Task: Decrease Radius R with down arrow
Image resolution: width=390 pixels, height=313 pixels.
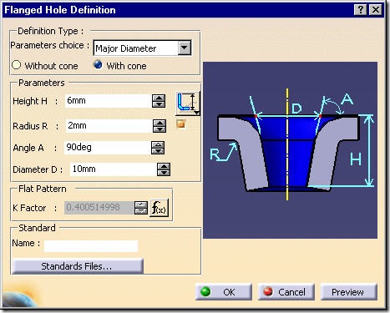Action: coord(160,129)
